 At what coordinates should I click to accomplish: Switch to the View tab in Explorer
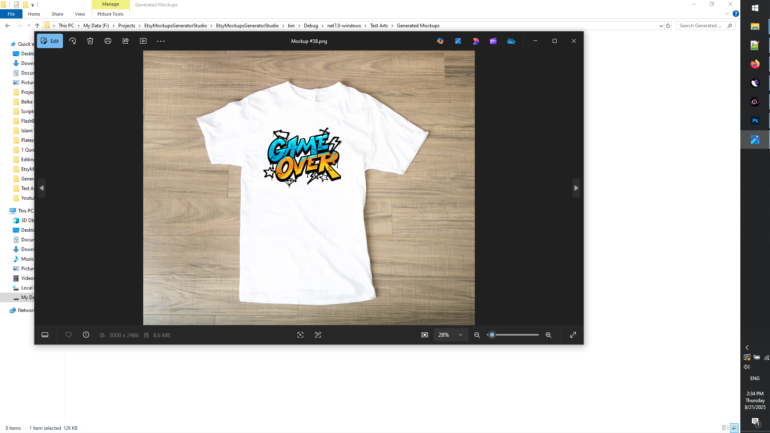[x=79, y=14]
